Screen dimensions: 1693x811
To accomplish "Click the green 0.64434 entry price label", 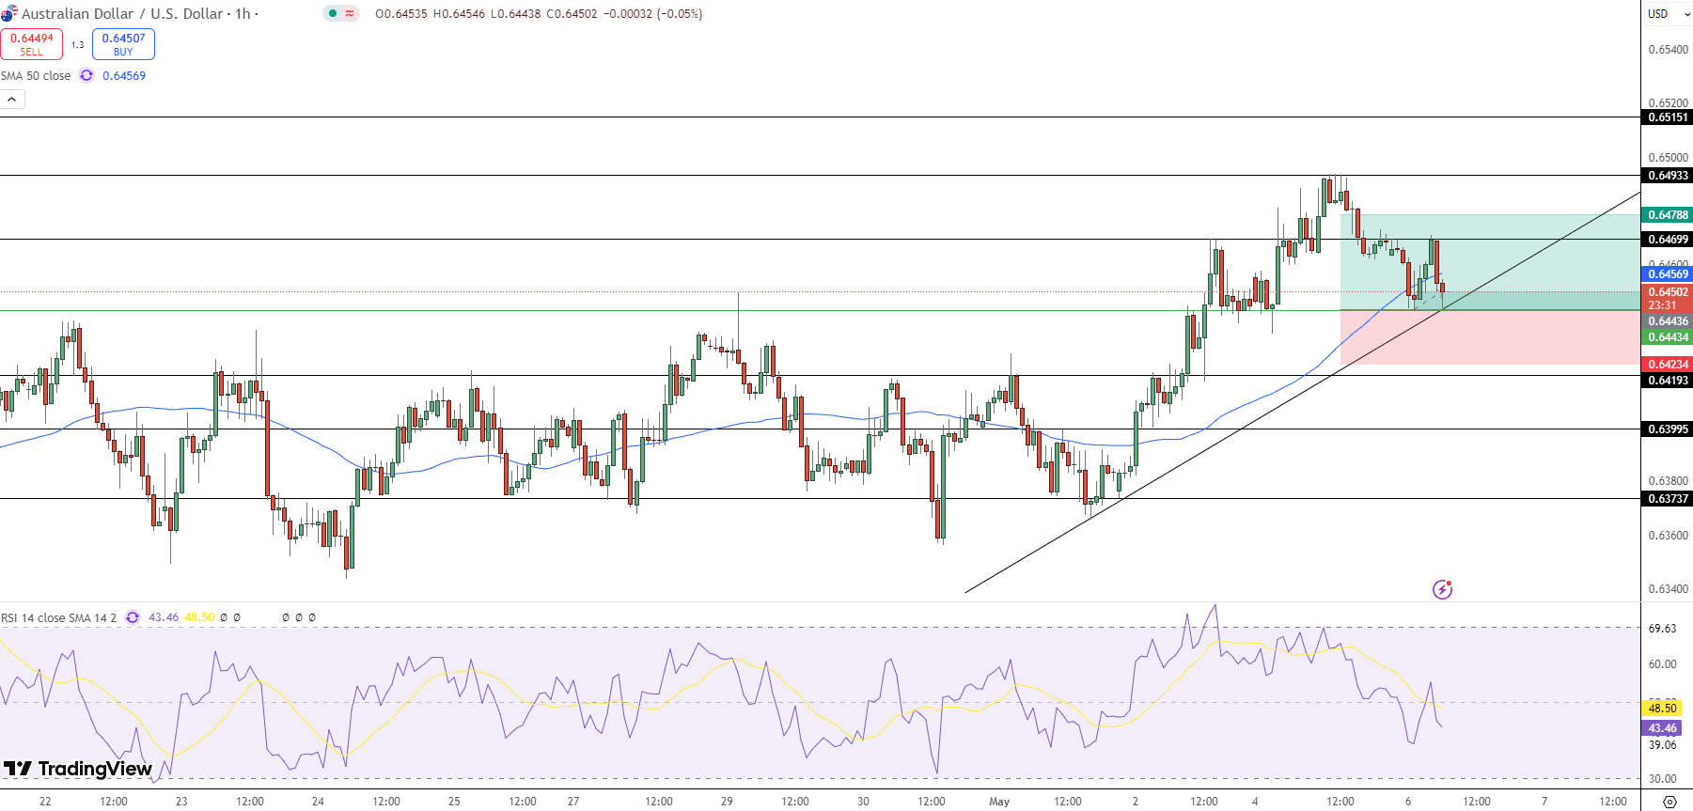I will click(1668, 337).
